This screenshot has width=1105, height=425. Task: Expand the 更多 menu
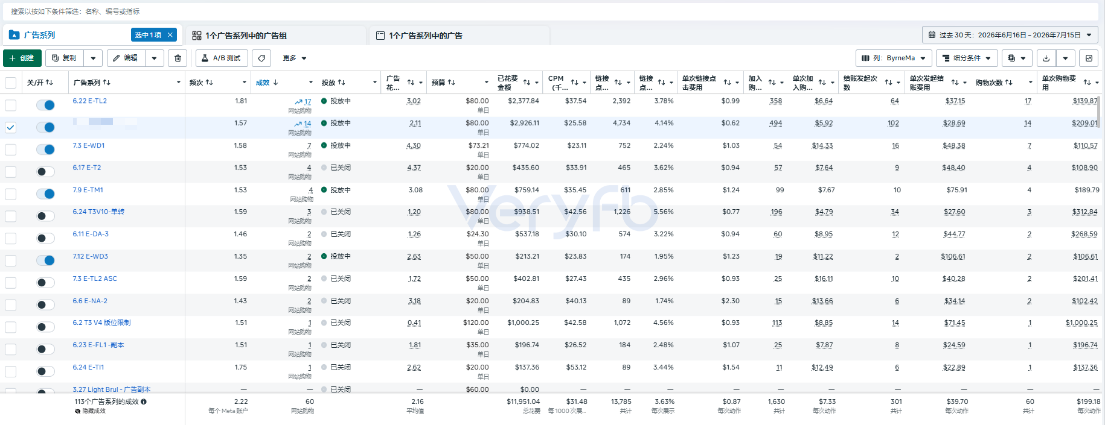295,58
